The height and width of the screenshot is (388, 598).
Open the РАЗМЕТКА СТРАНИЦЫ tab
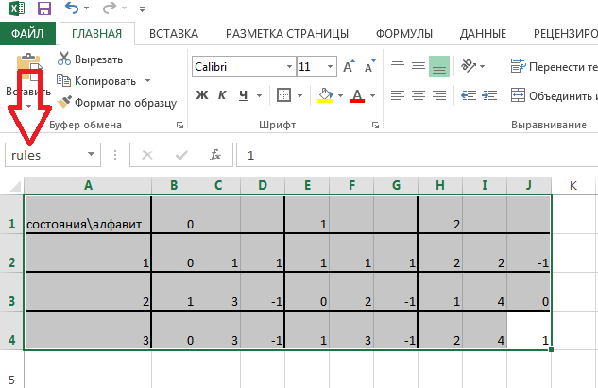(x=287, y=34)
